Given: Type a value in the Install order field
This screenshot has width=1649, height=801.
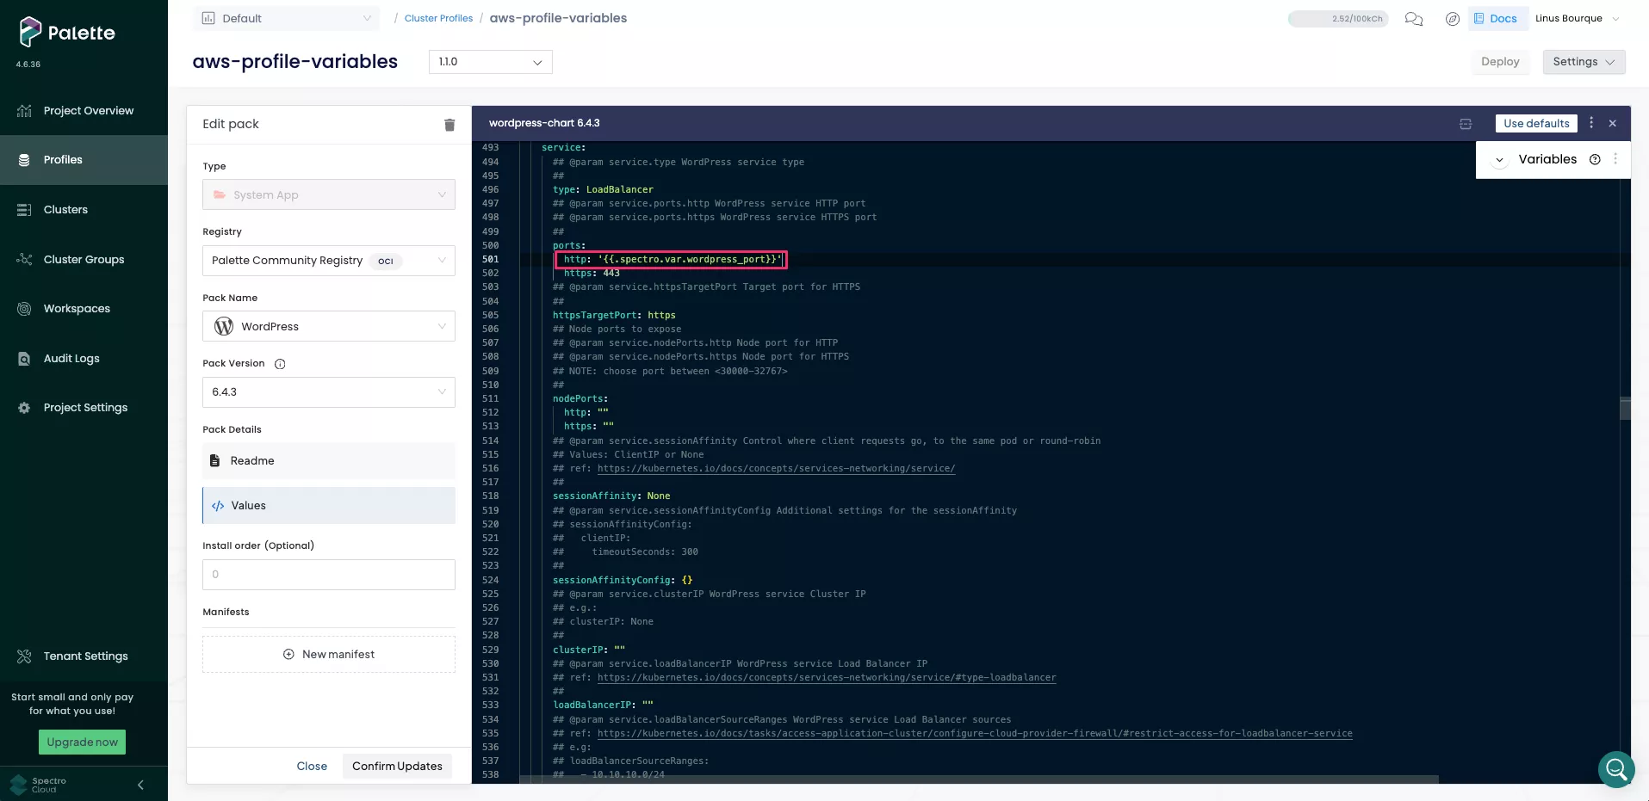Looking at the screenshot, I should click(x=328, y=574).
